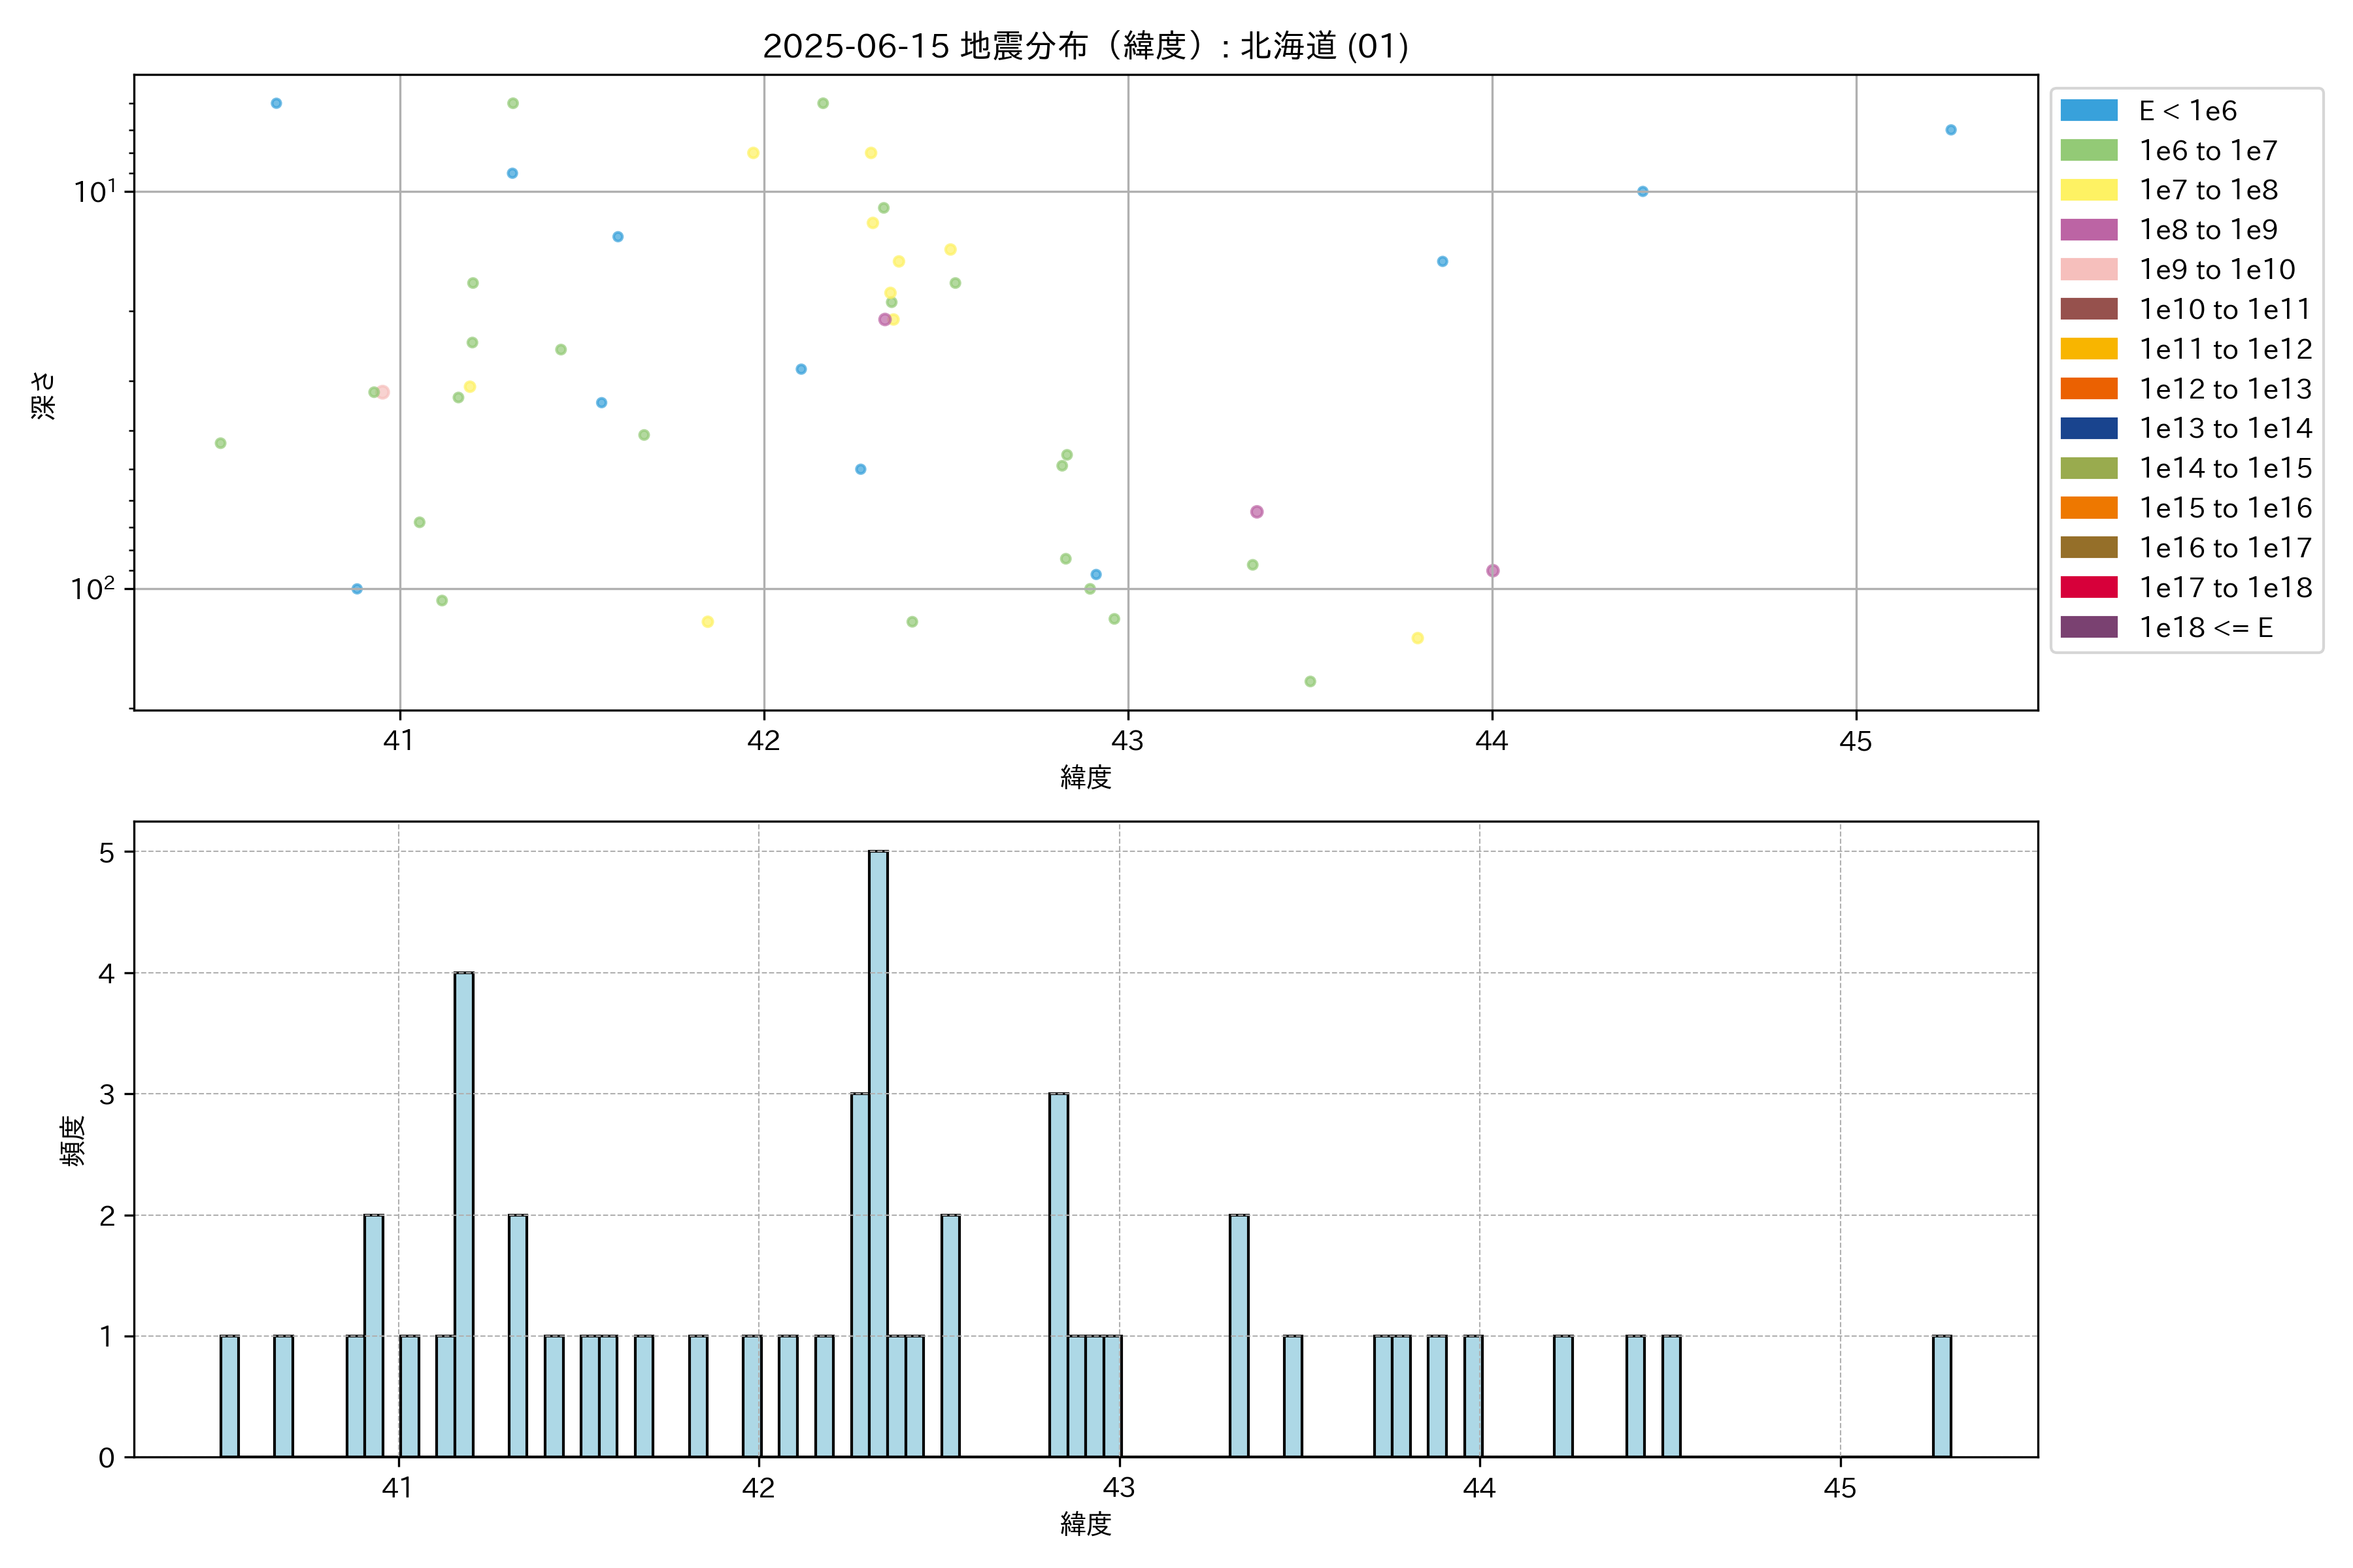Click the 頻度 y-axis label
Viewport: 2353px width, 1568px height.
point(73,1140)
